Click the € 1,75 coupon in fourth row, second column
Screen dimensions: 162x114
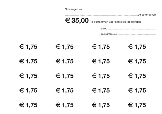click(x=65, y=91)
